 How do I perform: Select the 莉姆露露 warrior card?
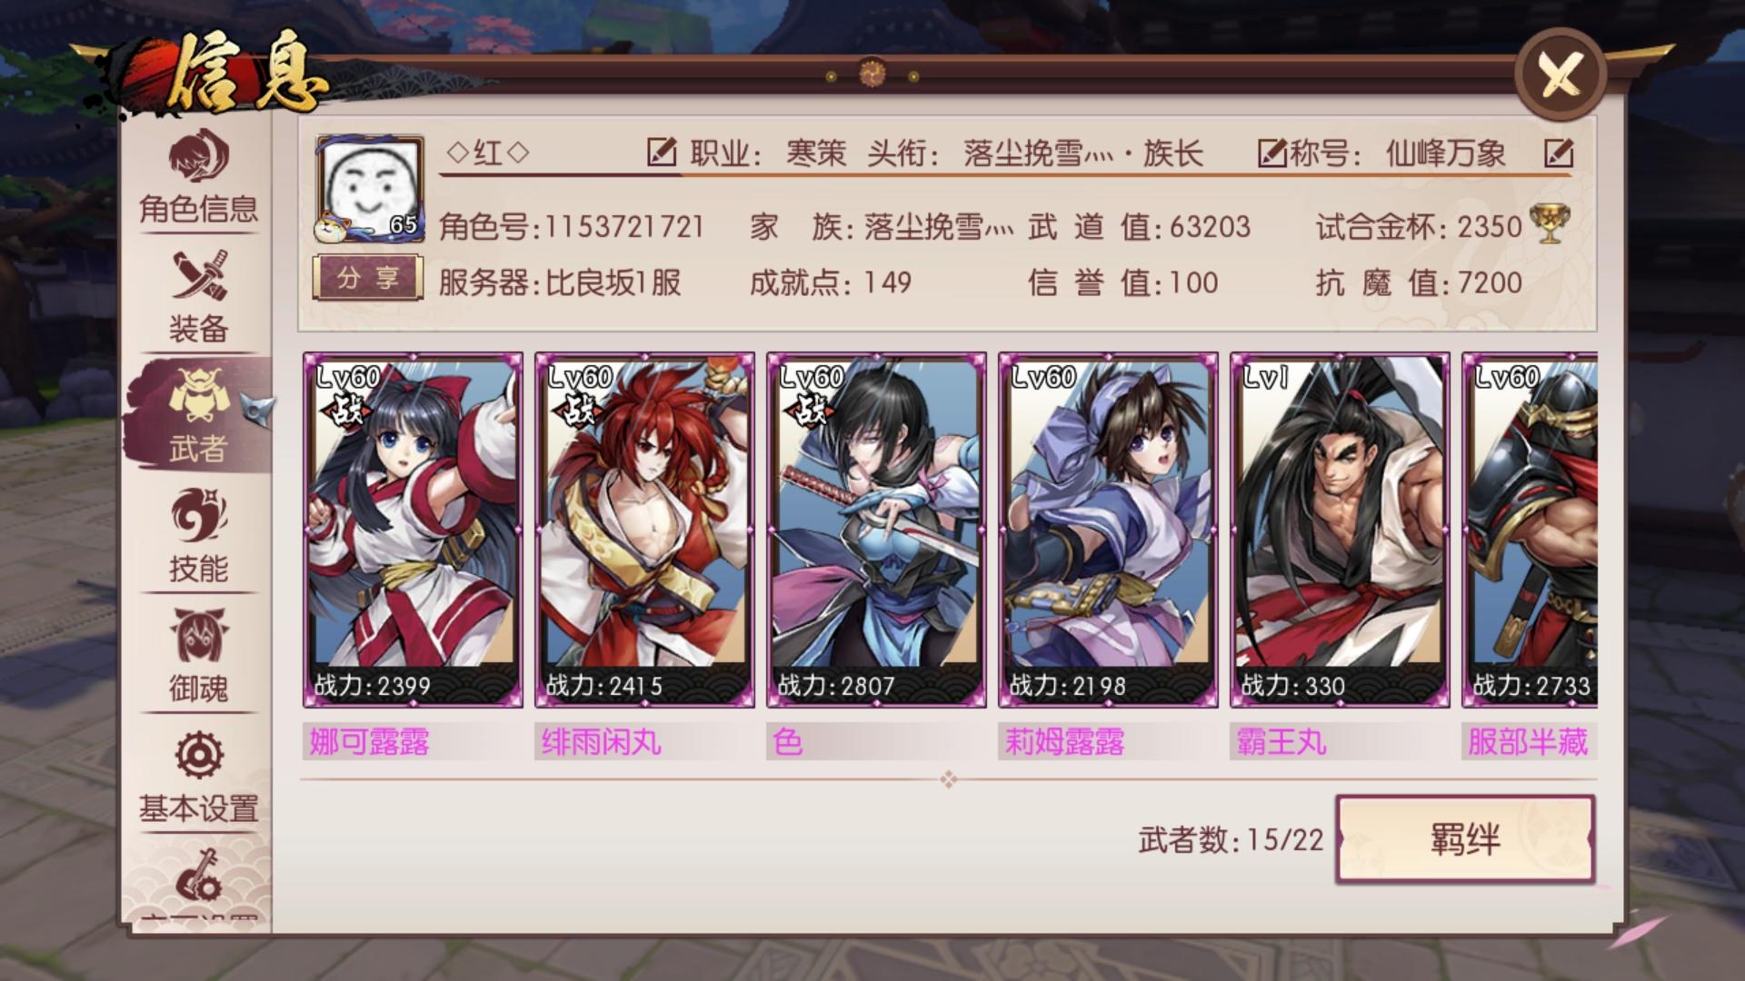click(1108, 530)
